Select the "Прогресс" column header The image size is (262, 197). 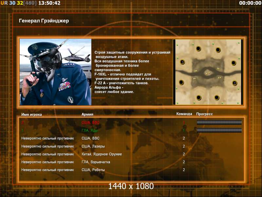click(x=204, y=114)
